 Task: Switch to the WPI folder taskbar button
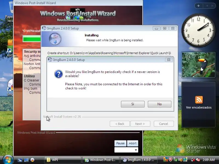[x=63, y=160]
